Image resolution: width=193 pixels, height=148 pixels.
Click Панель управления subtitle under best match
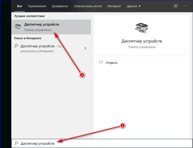38,30
